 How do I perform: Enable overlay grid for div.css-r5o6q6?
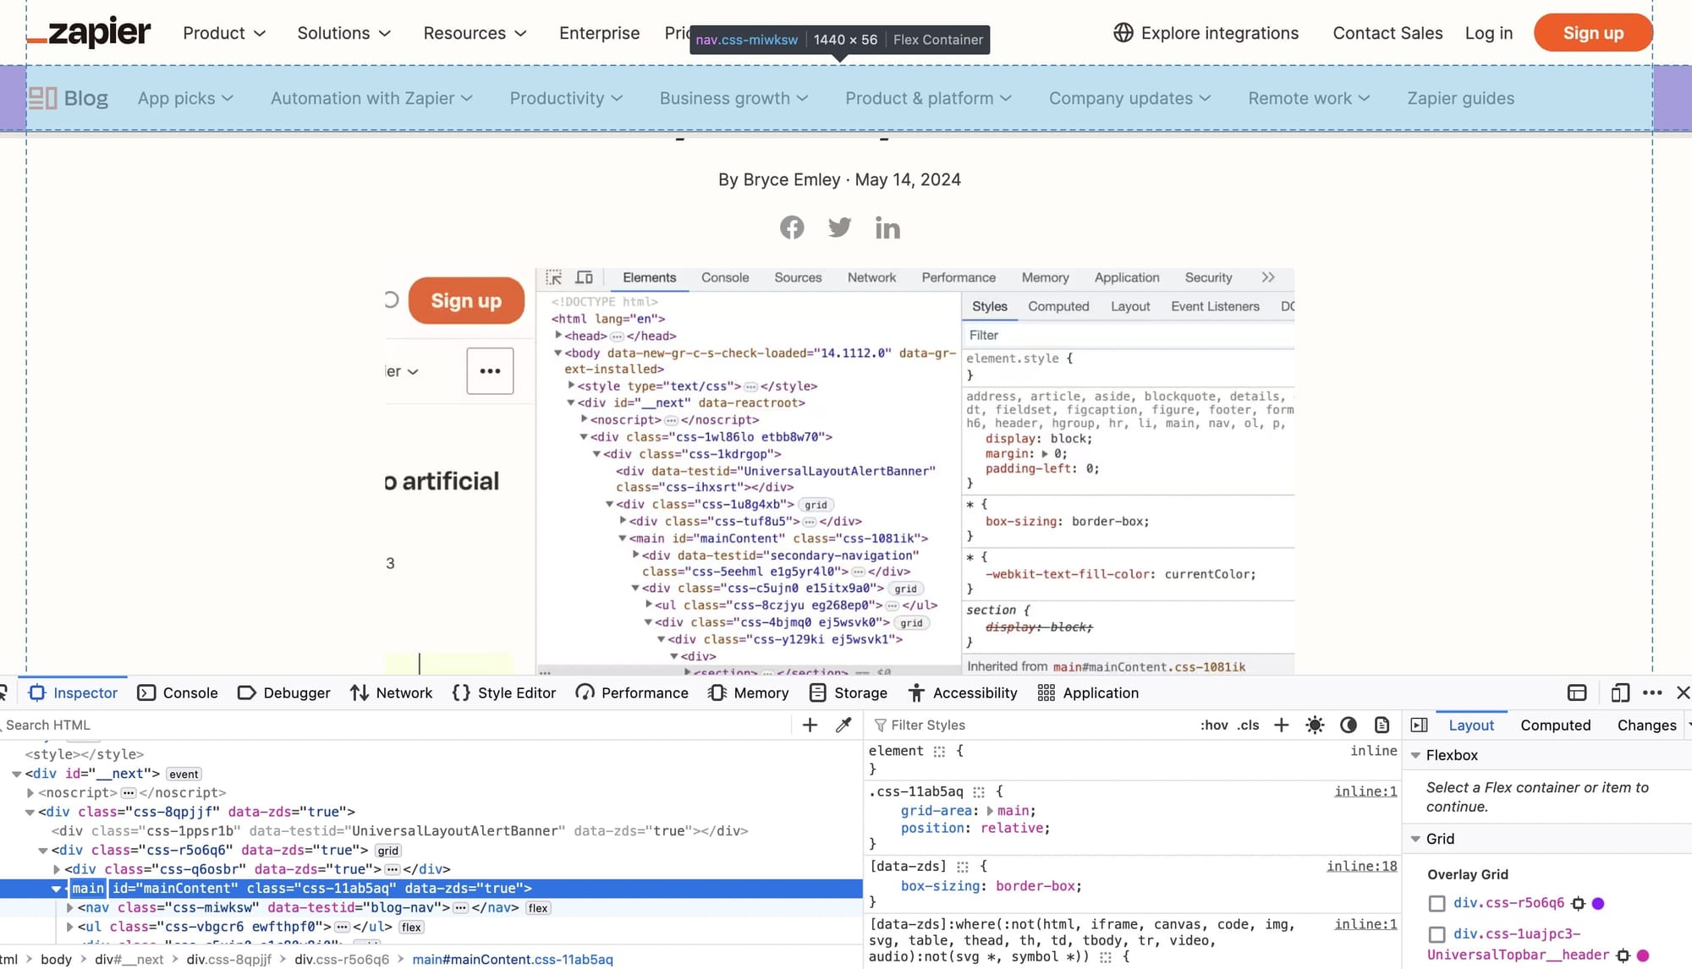(x=1437, y=903)
